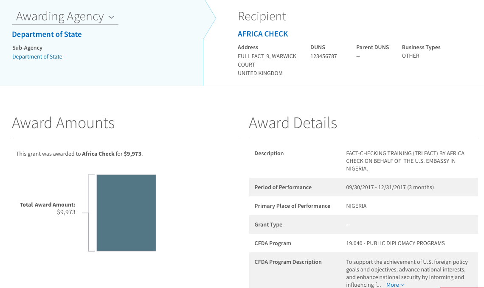Viewport: 484px width, 288px height.
Task: Click the Grant Type row label
Action: 268,224
